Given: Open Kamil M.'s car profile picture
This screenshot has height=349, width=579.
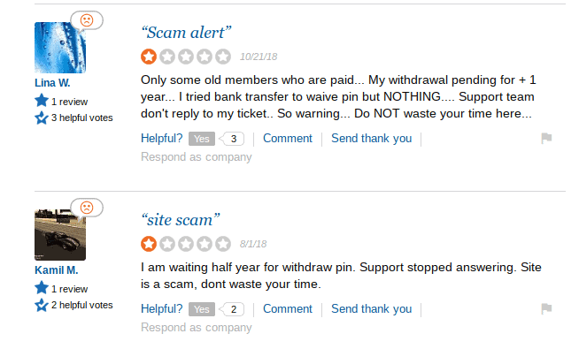Looking at the screenshot, I should coord(60,235).
